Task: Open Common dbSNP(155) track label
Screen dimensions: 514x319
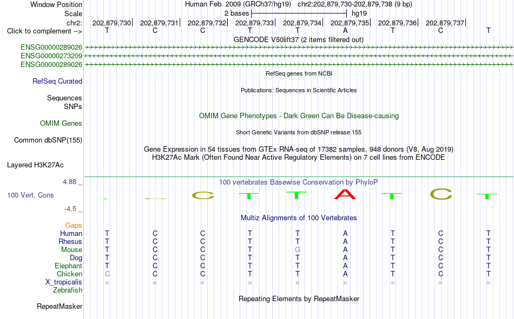Action: click(48, 140)
